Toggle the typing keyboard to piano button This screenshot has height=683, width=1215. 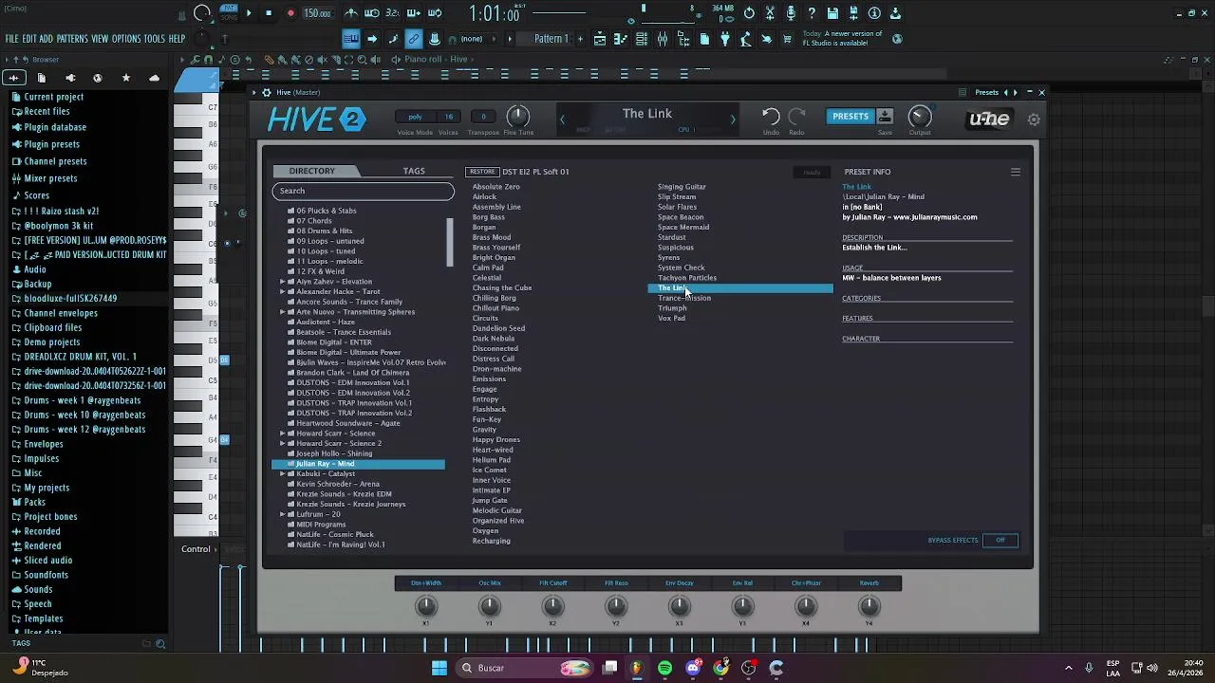coord(350,39)
